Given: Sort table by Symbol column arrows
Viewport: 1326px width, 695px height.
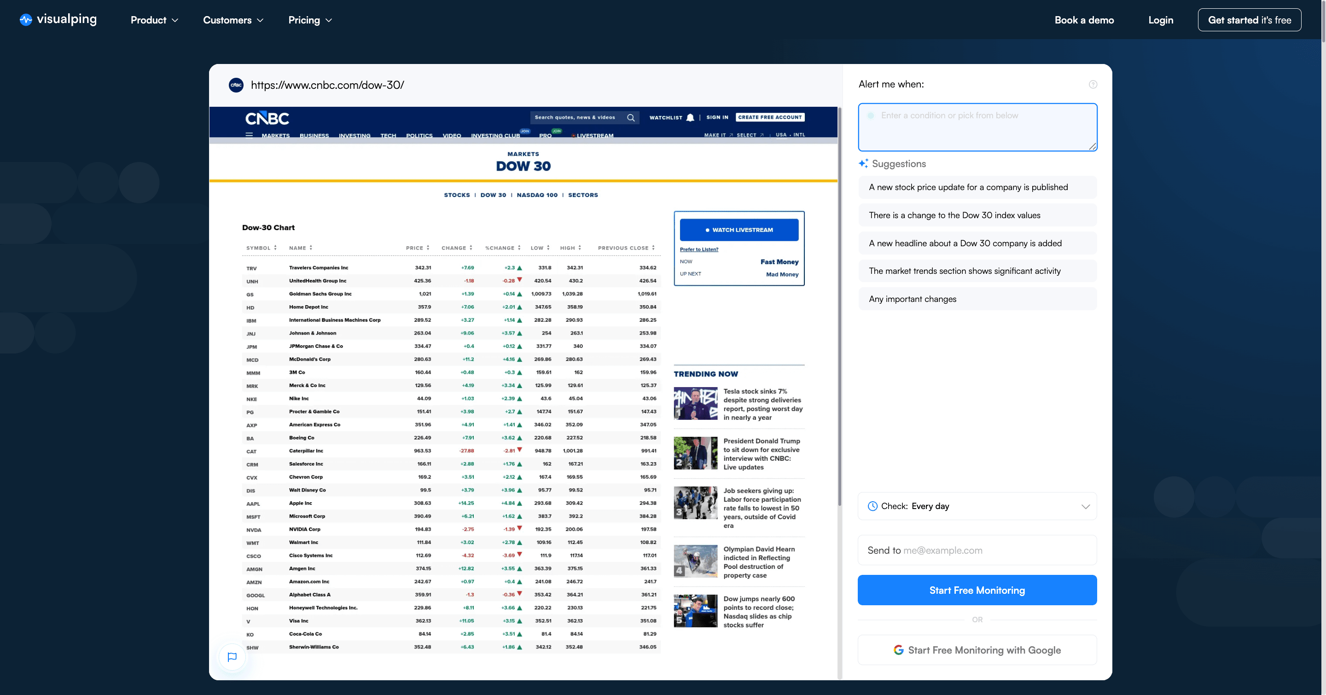Looking at the screenshot, I should tap(275, 248).
